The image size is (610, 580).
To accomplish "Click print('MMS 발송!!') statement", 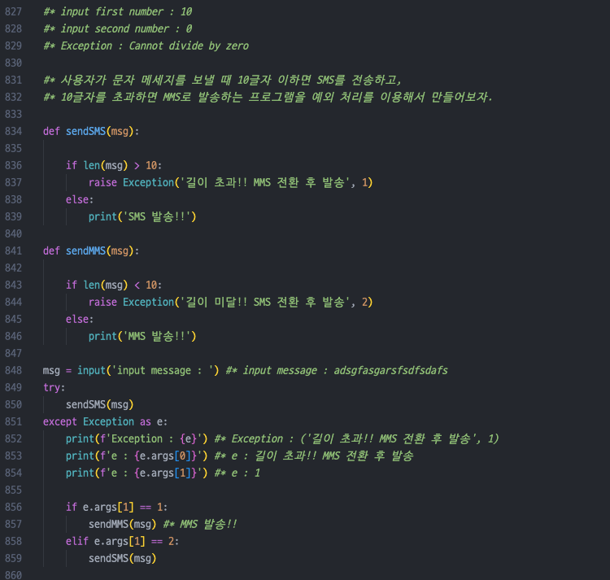I will 142,336.
